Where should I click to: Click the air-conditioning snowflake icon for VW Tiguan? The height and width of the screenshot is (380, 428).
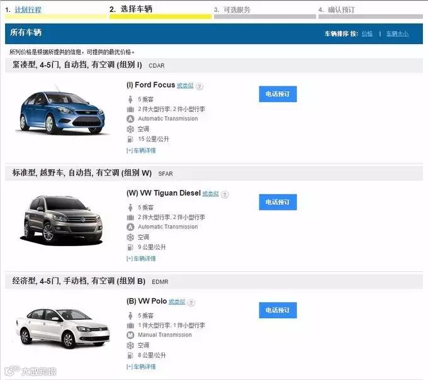point(130,237)
